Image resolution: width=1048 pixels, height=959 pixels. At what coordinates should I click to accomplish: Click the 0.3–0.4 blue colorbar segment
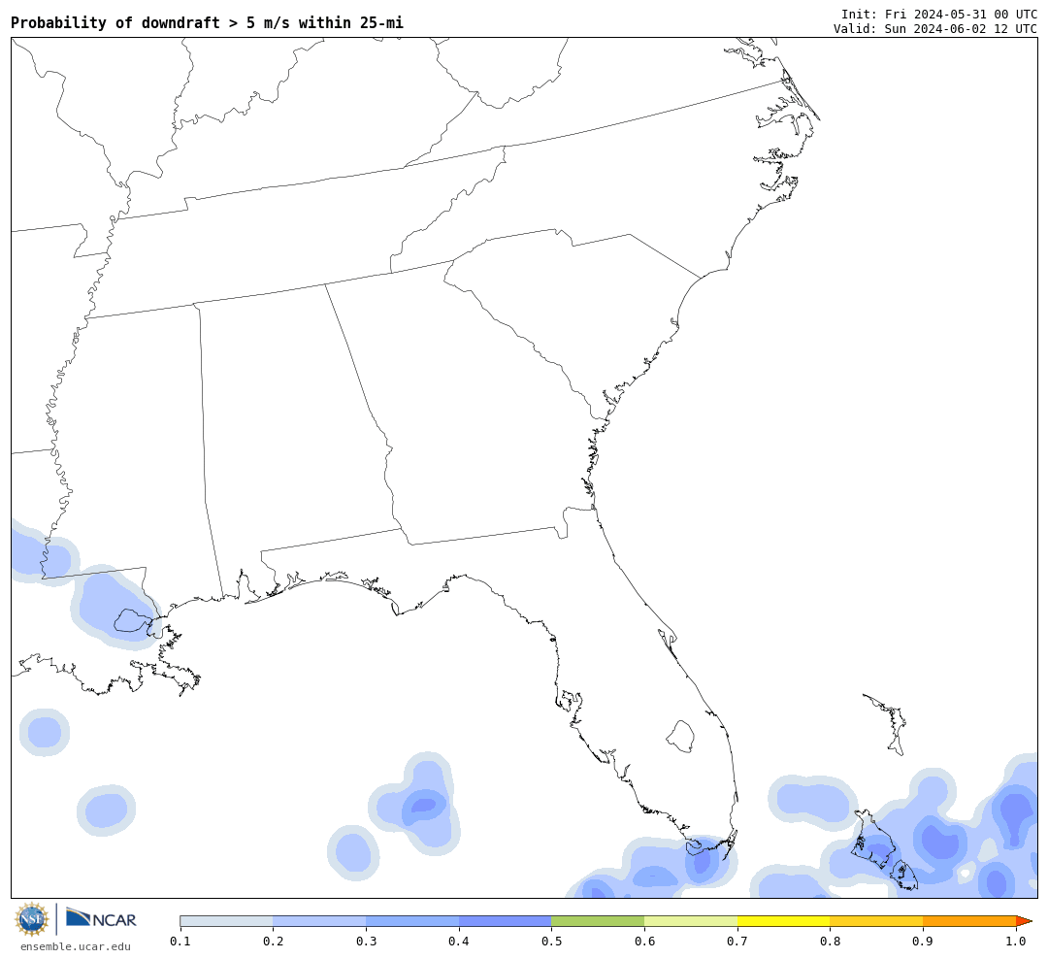pos(412,921)
